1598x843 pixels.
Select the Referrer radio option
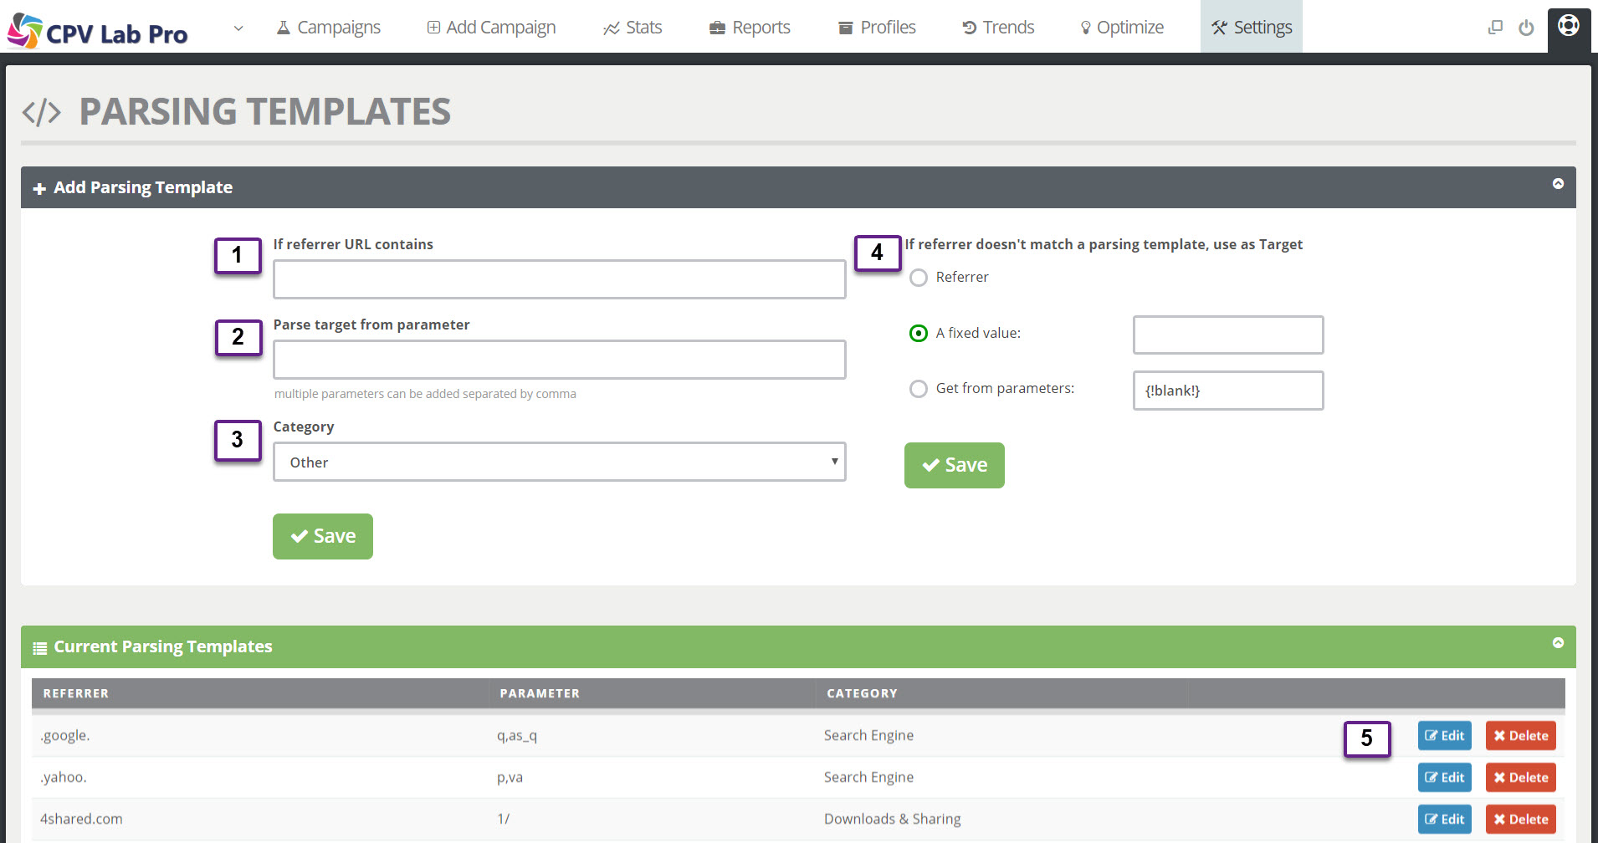[918, 277]
